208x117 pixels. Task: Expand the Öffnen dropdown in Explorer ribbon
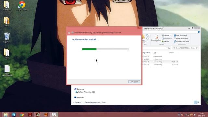[170, 35]
